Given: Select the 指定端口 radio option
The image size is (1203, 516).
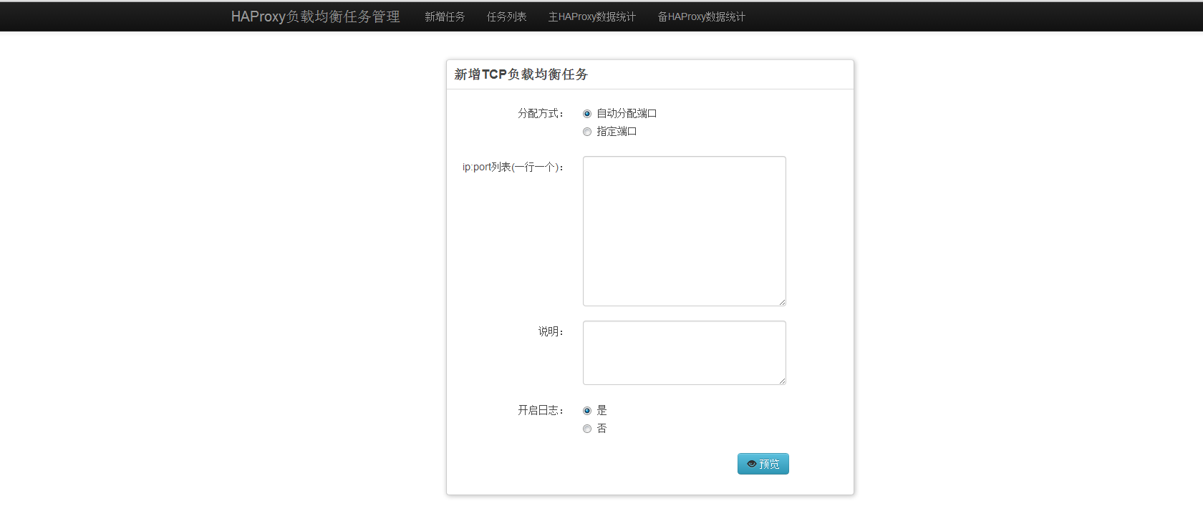Looking at the screenshot, I should click(587, 132).
